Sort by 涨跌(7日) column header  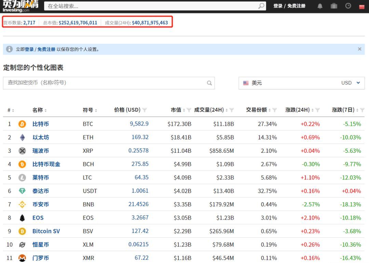[345, 110]
